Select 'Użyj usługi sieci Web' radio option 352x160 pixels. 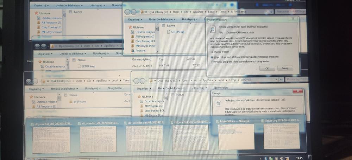(212, 57)
